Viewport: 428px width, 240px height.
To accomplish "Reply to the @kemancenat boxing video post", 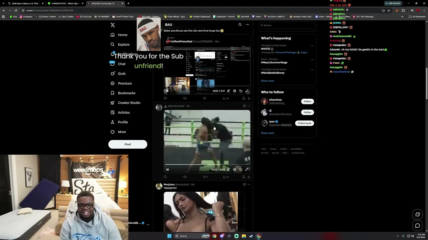I will [165, 177].
